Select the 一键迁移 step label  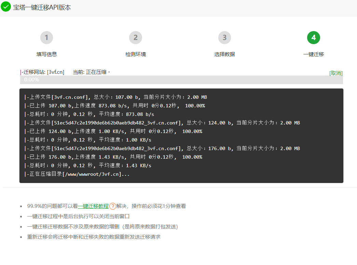(313, 54)
